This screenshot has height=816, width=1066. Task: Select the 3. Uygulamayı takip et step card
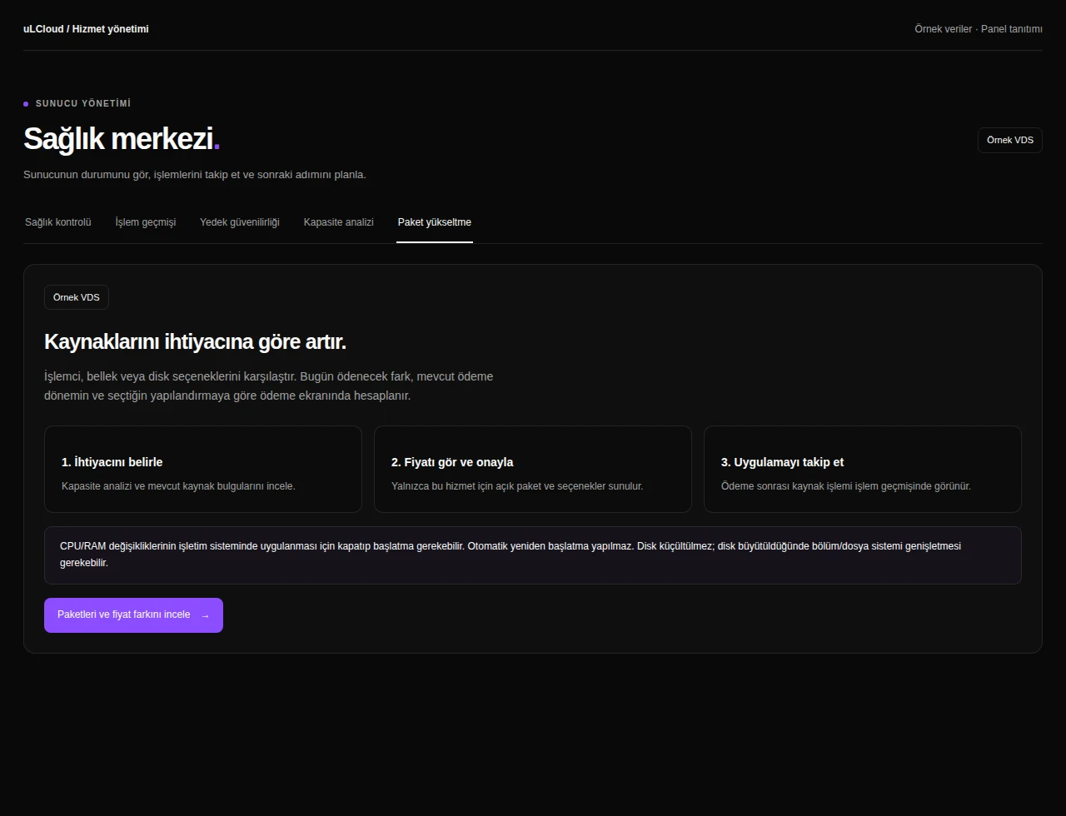tap(863, 469)
